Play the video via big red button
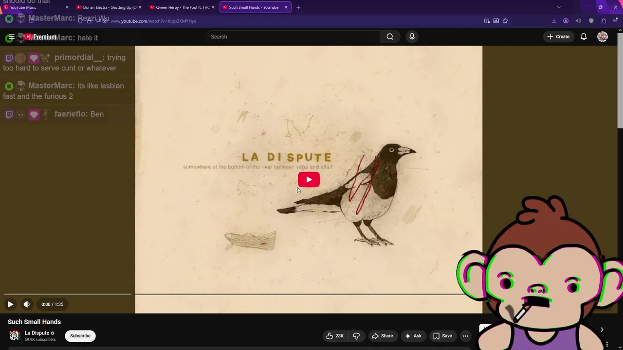 [309, 179]
